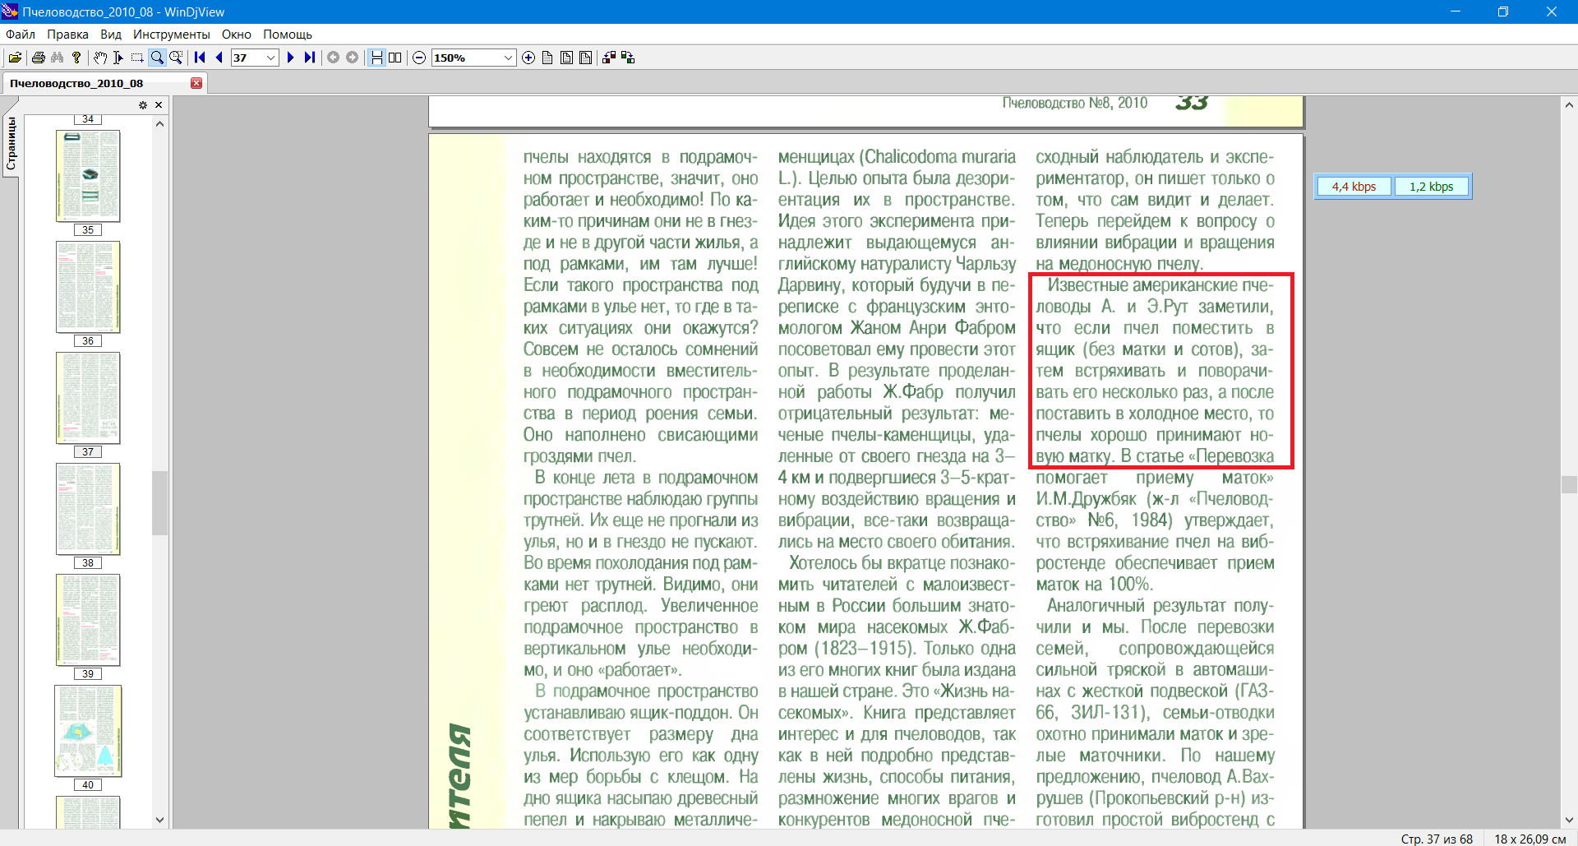Toggle facing pages layout mode
The image size is (1578, 846).
pos(395,58)
